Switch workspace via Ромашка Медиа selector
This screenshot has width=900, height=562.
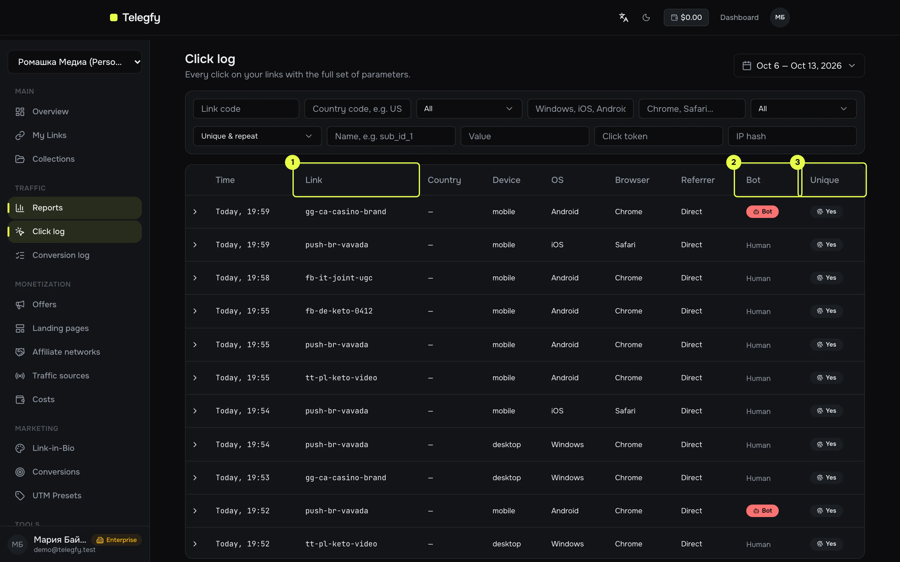(x=74, y=62)
